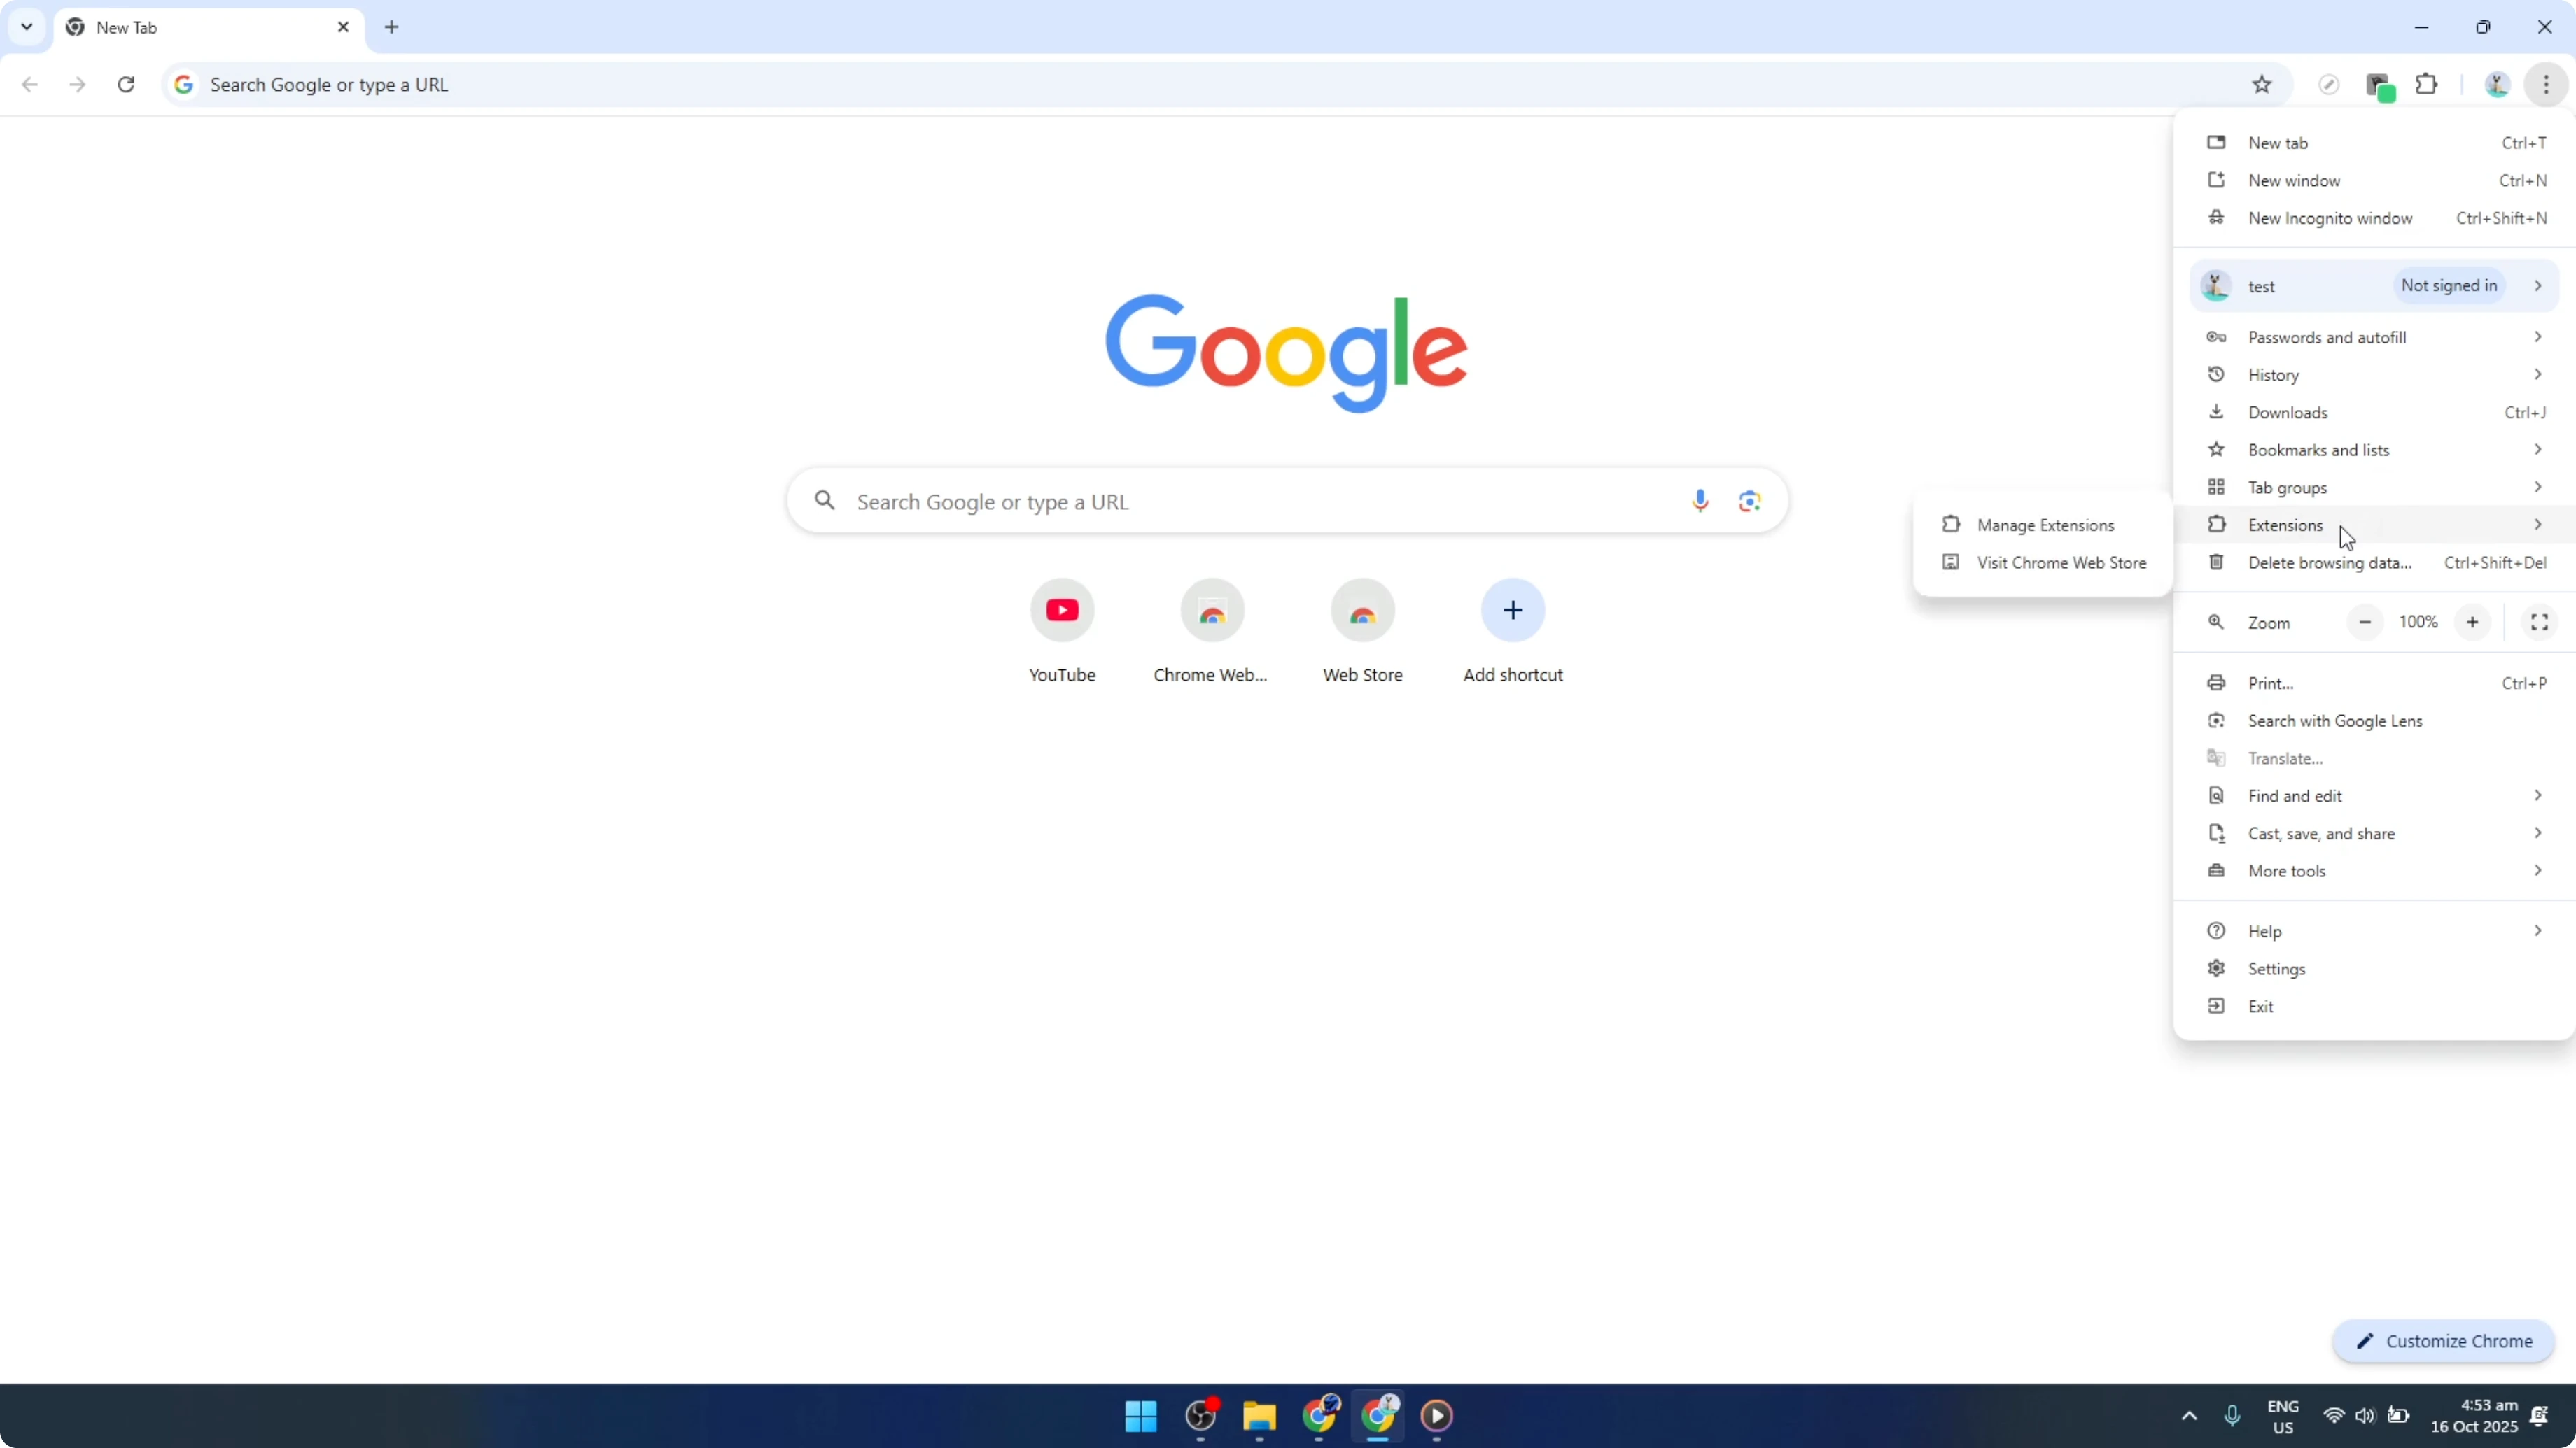Select New Incognito window from the menu

click(x=2329, y=218)
